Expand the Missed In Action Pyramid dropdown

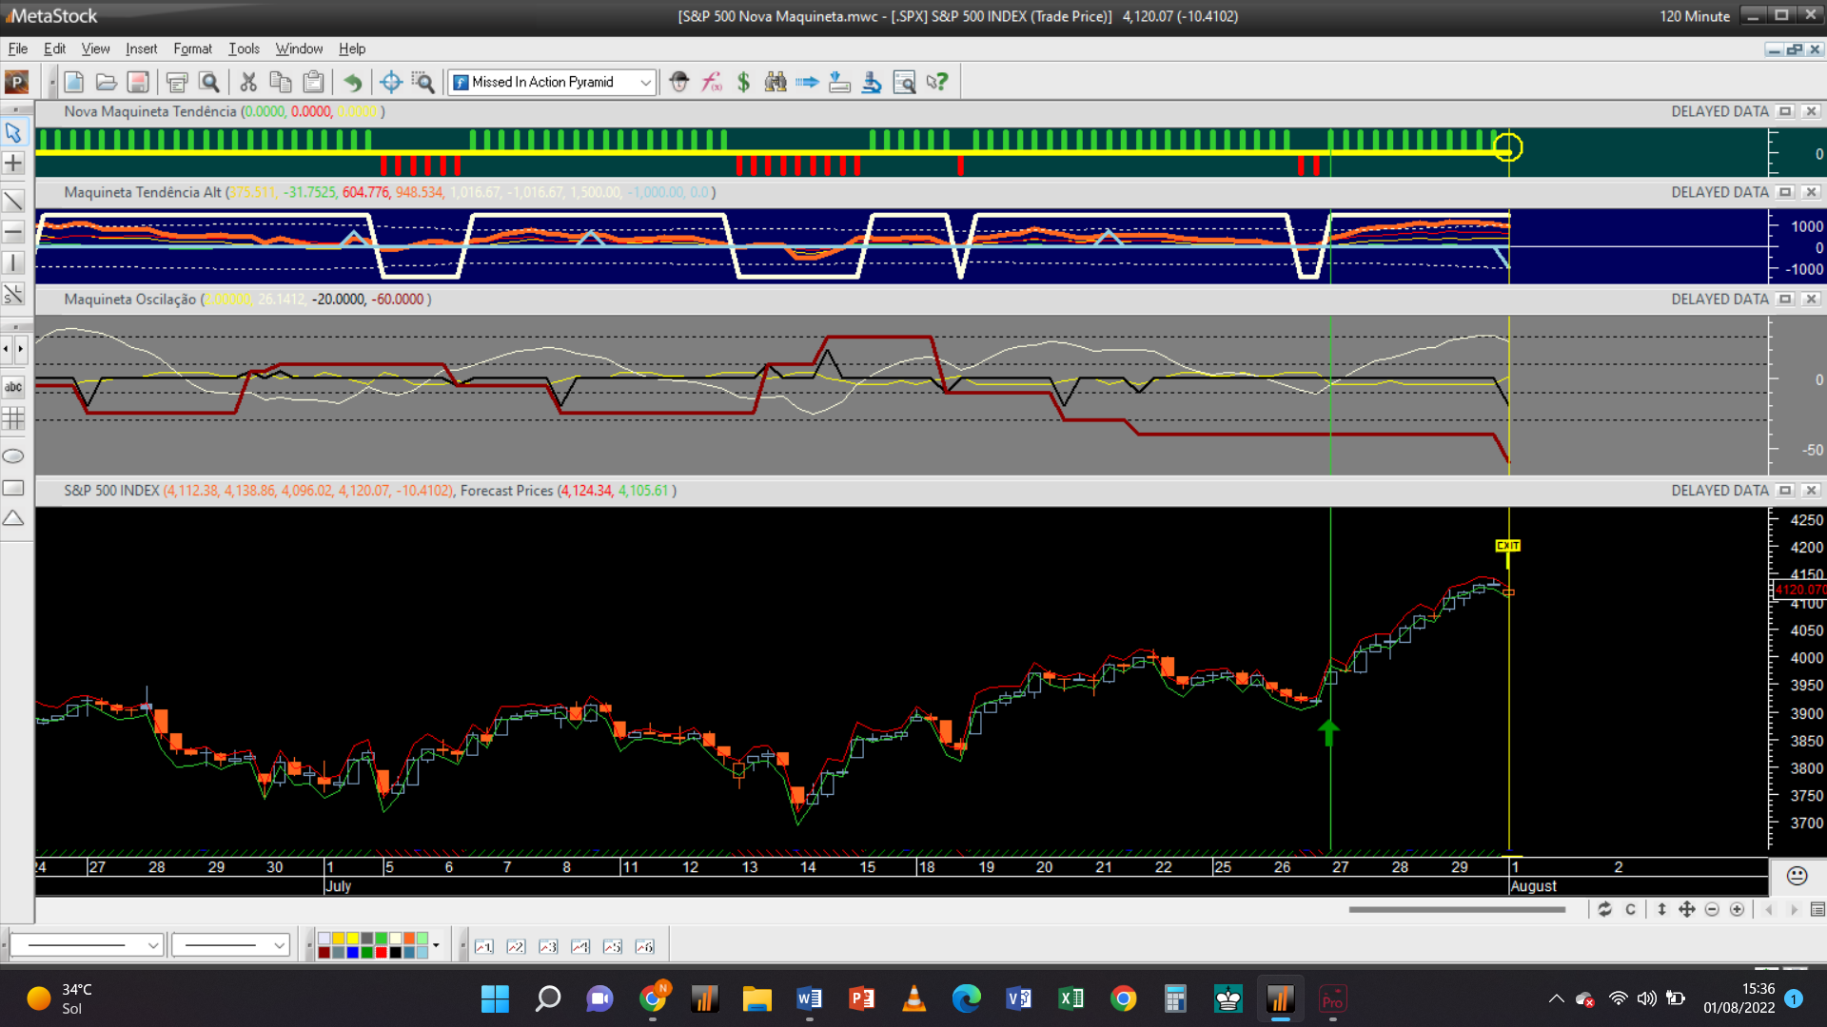(x=645, y=83)
